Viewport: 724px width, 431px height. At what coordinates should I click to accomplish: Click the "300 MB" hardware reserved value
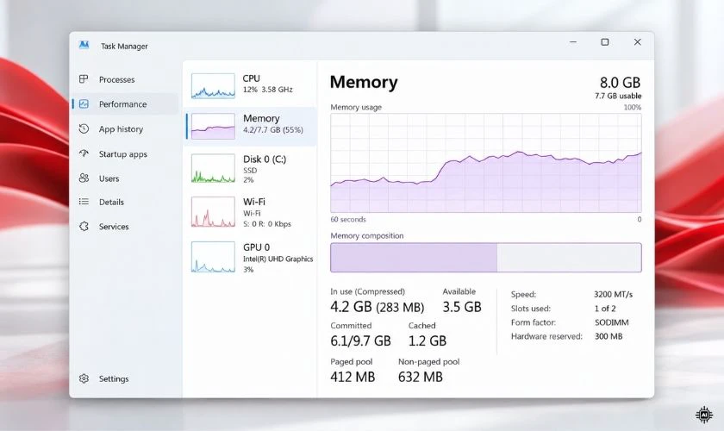tap(609, 336)
